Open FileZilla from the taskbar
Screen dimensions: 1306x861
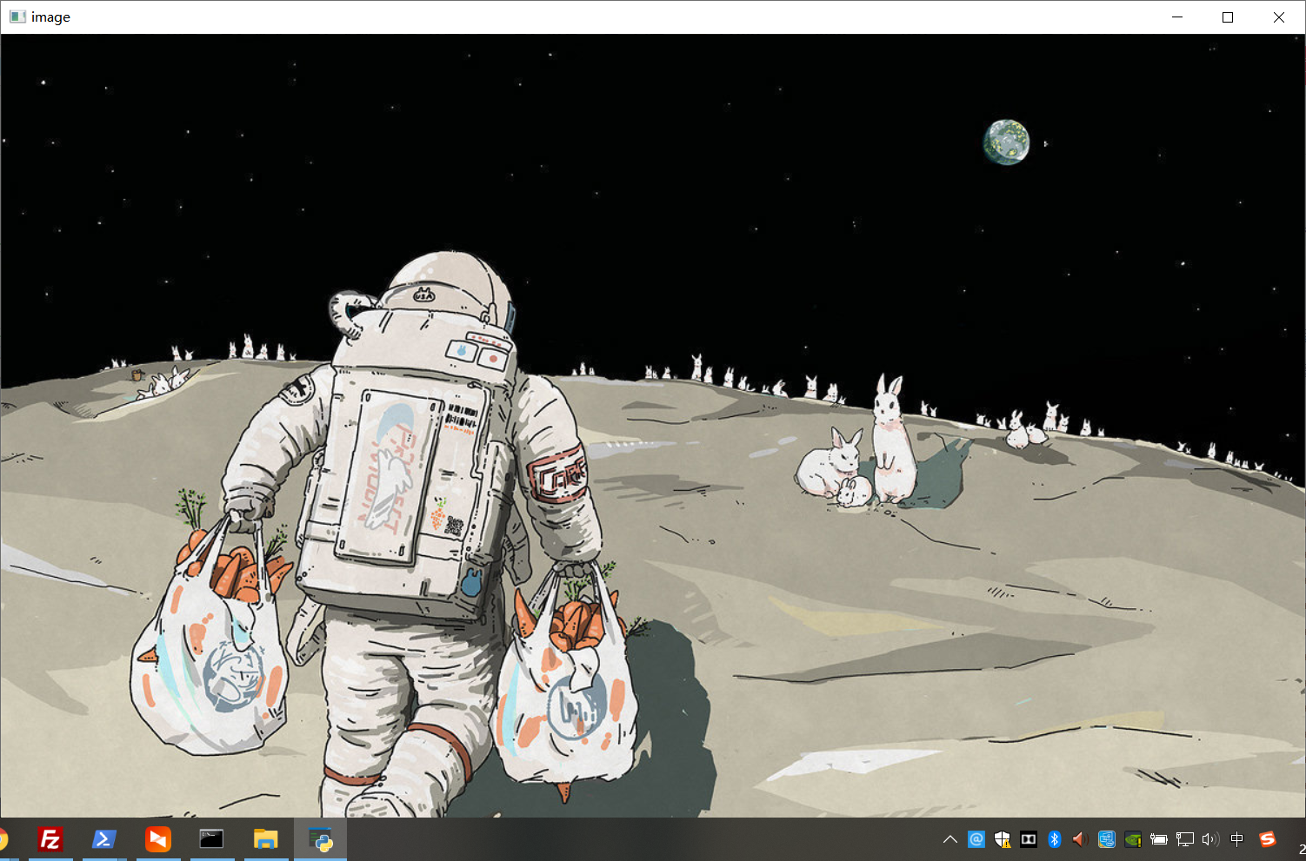tap(50, 839)
